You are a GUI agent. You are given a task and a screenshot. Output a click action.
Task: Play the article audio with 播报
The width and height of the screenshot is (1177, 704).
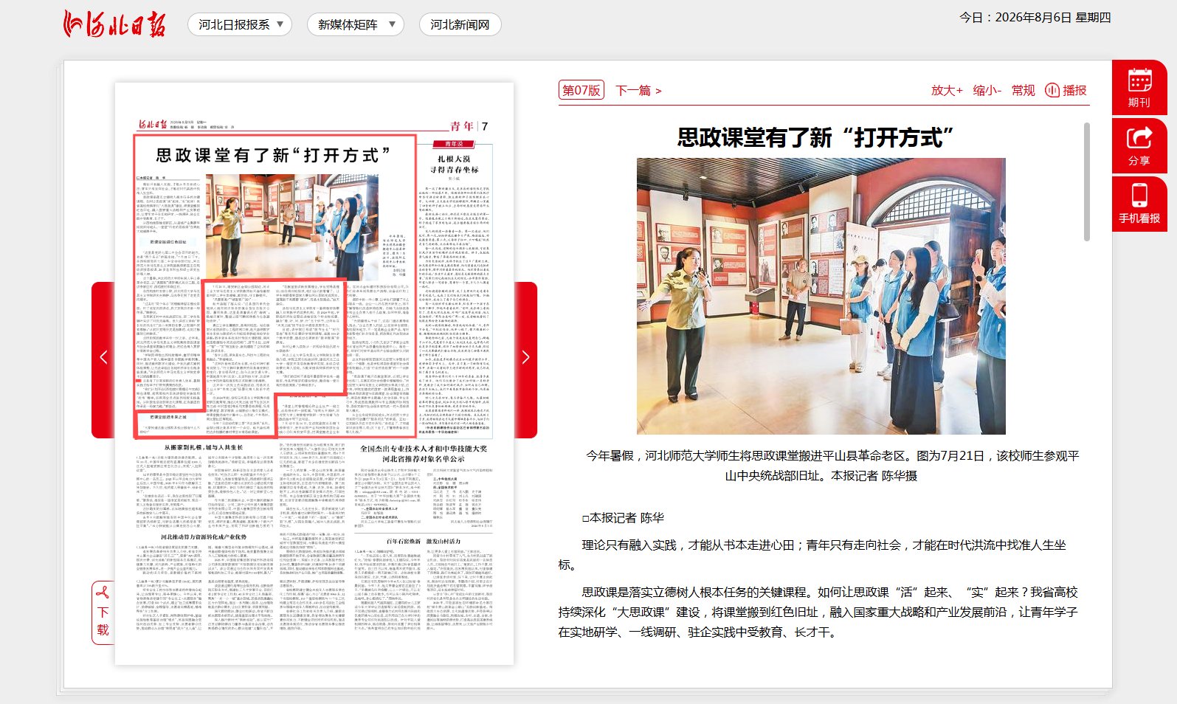click(1066, 90)
